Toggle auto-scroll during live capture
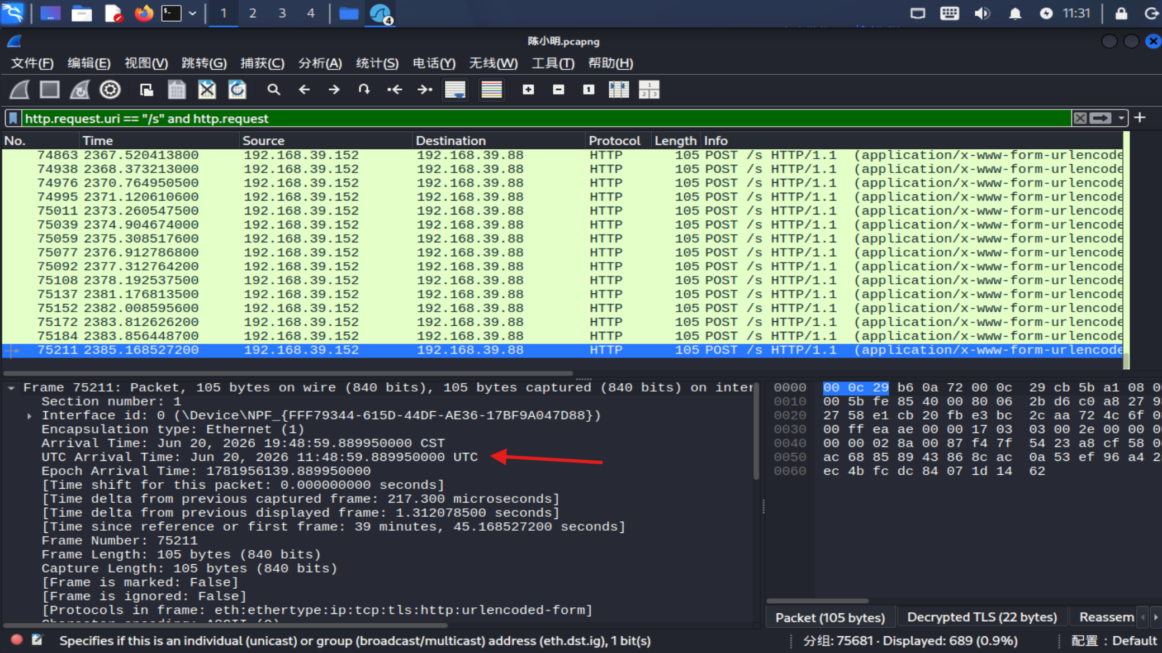Viewport: 1162px width, 653px height. click(455, 89)
